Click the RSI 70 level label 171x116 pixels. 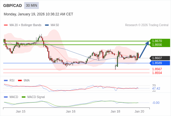154,86
